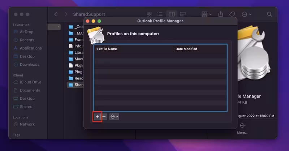The width and height of the screenshot is (289, 151).
Task: Sort profiles by Date Modified column
Action: [200, 49]
